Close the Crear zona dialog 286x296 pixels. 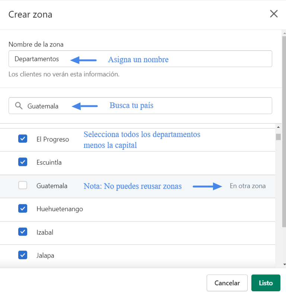274,14
